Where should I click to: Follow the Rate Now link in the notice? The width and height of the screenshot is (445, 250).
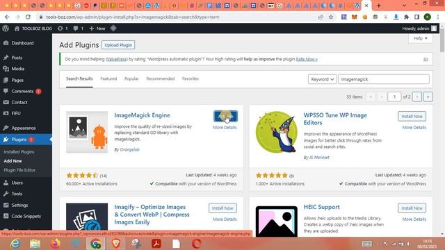(x=307, y=59)
